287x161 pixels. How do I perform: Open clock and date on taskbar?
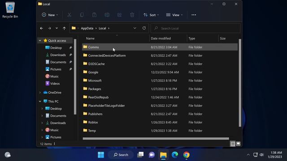(x=275, y=155)
